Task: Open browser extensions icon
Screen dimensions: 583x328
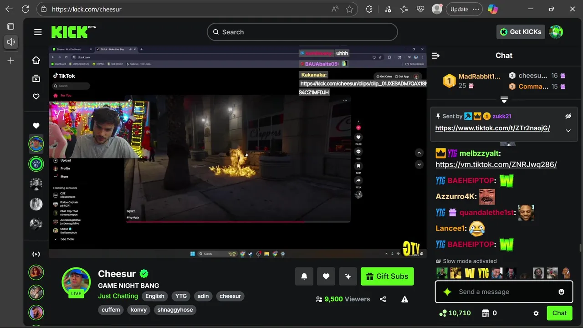Action: tap(369, 9)
